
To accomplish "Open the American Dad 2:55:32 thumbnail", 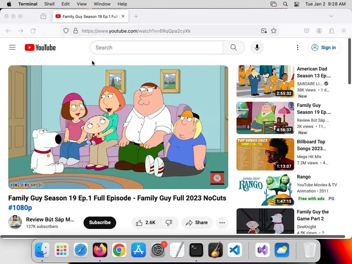I will (x=265, y=81).
